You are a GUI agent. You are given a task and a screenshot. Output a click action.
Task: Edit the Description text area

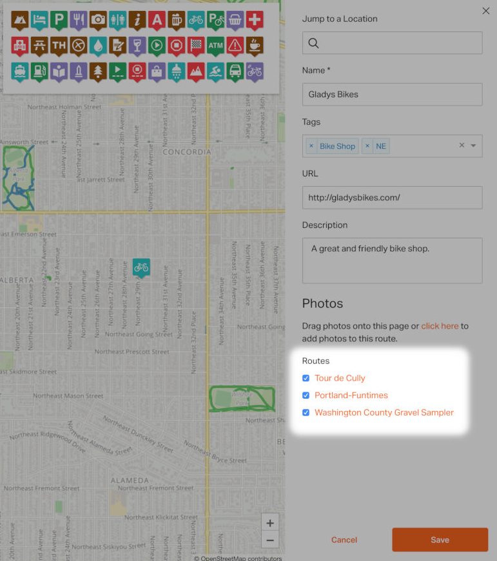[393, 260]
